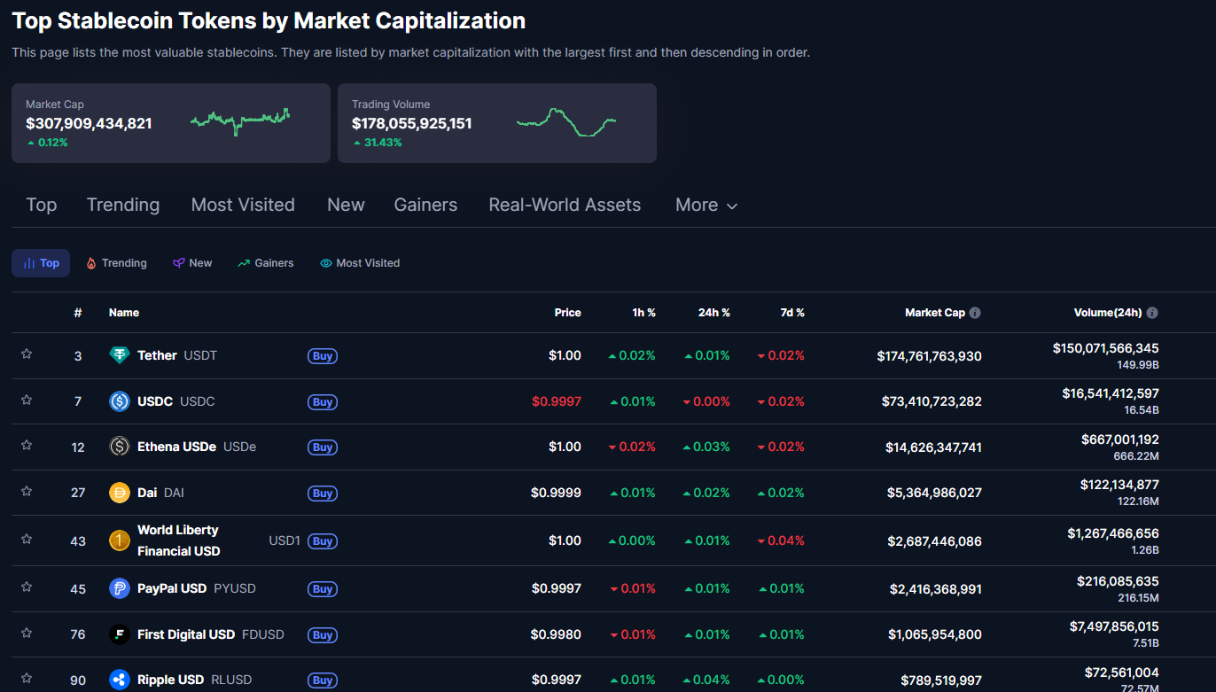Viewport: 1216px width, 692px height.
Task: Favorite Dai with its star icon
Action: coord(27,491)
